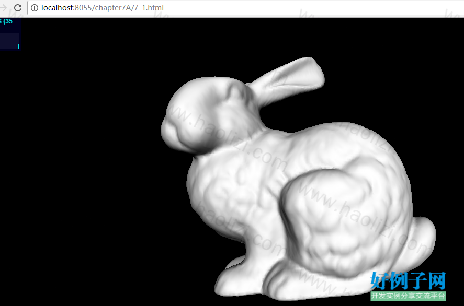Reload the page with the refresh icon
464x306 pixels.
pos(18,8)
